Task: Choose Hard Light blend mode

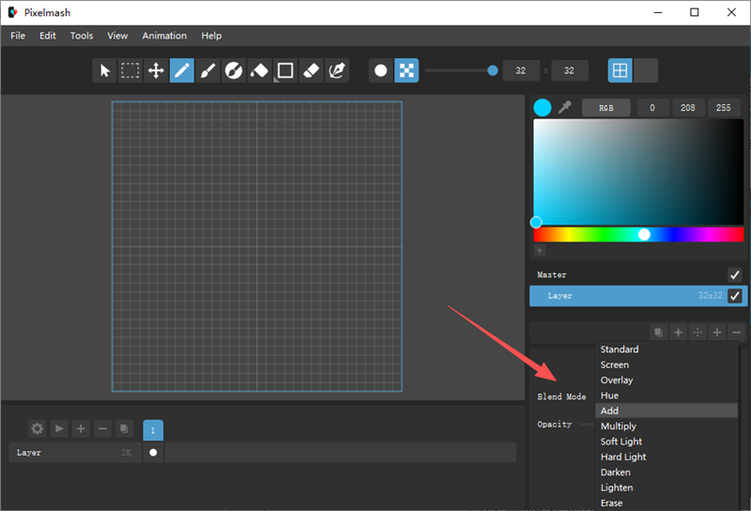Action: 667,457
